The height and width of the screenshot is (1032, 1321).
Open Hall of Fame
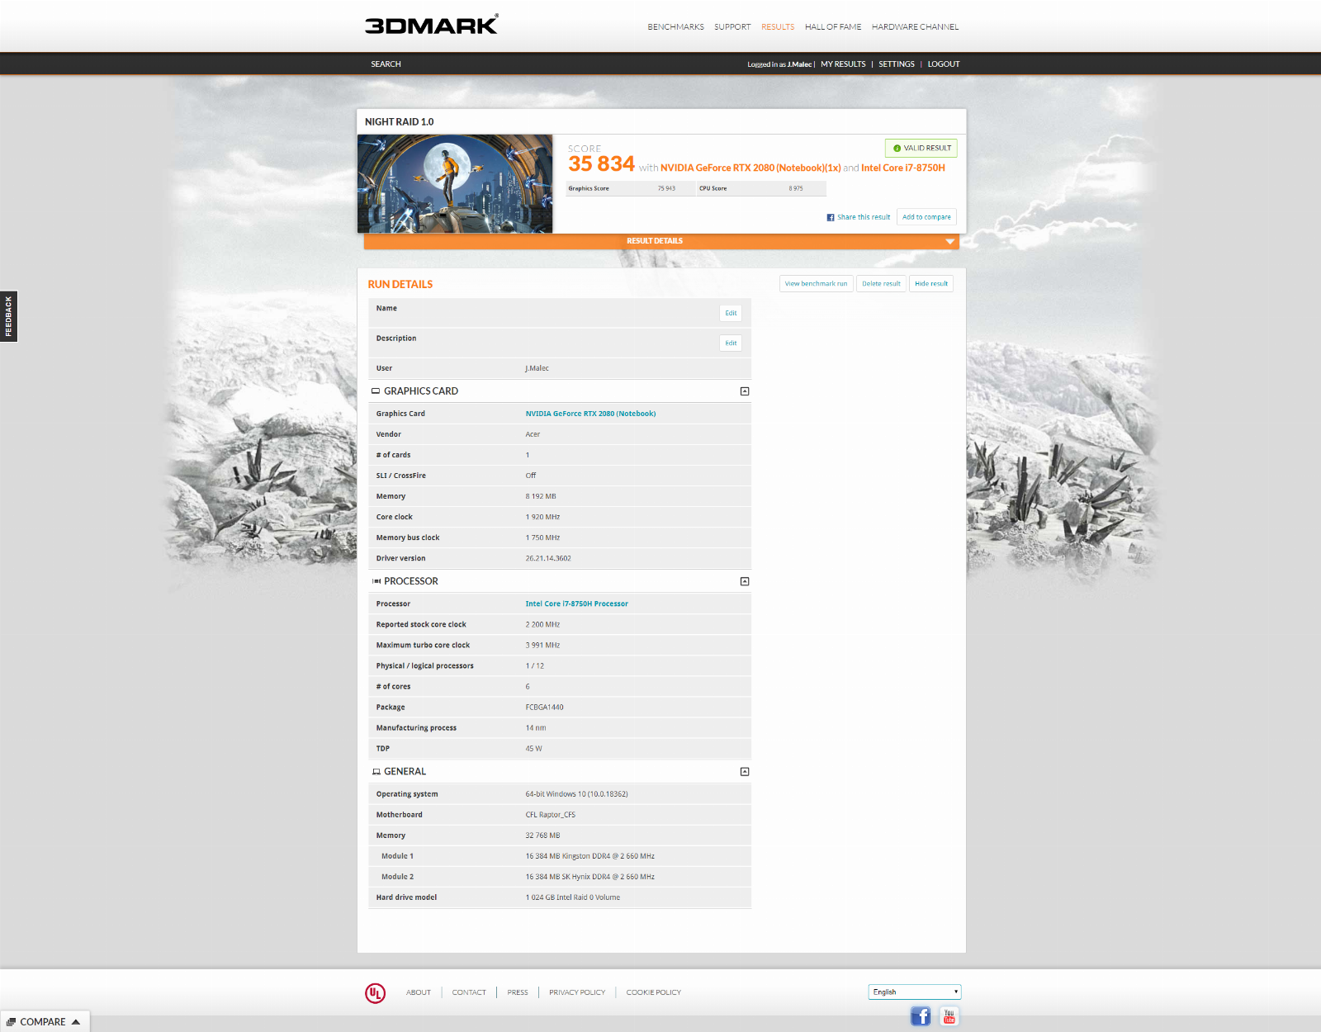833,27
